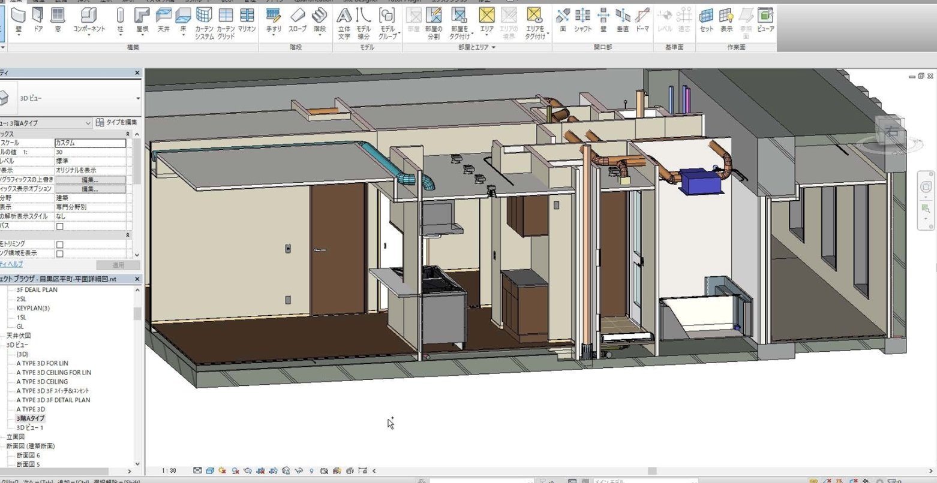The width and height of the screenshot is (937, 483).
Task: Select the ドア (Door) tool
Action: (38, 21)
